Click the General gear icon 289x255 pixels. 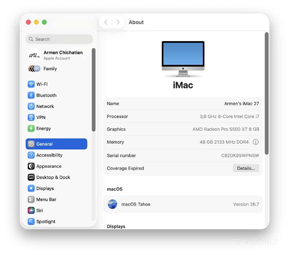tap(31, 144)
